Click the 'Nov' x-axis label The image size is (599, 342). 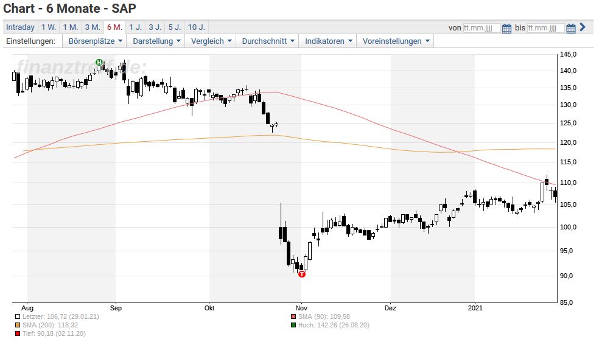[x=301, y=308]
